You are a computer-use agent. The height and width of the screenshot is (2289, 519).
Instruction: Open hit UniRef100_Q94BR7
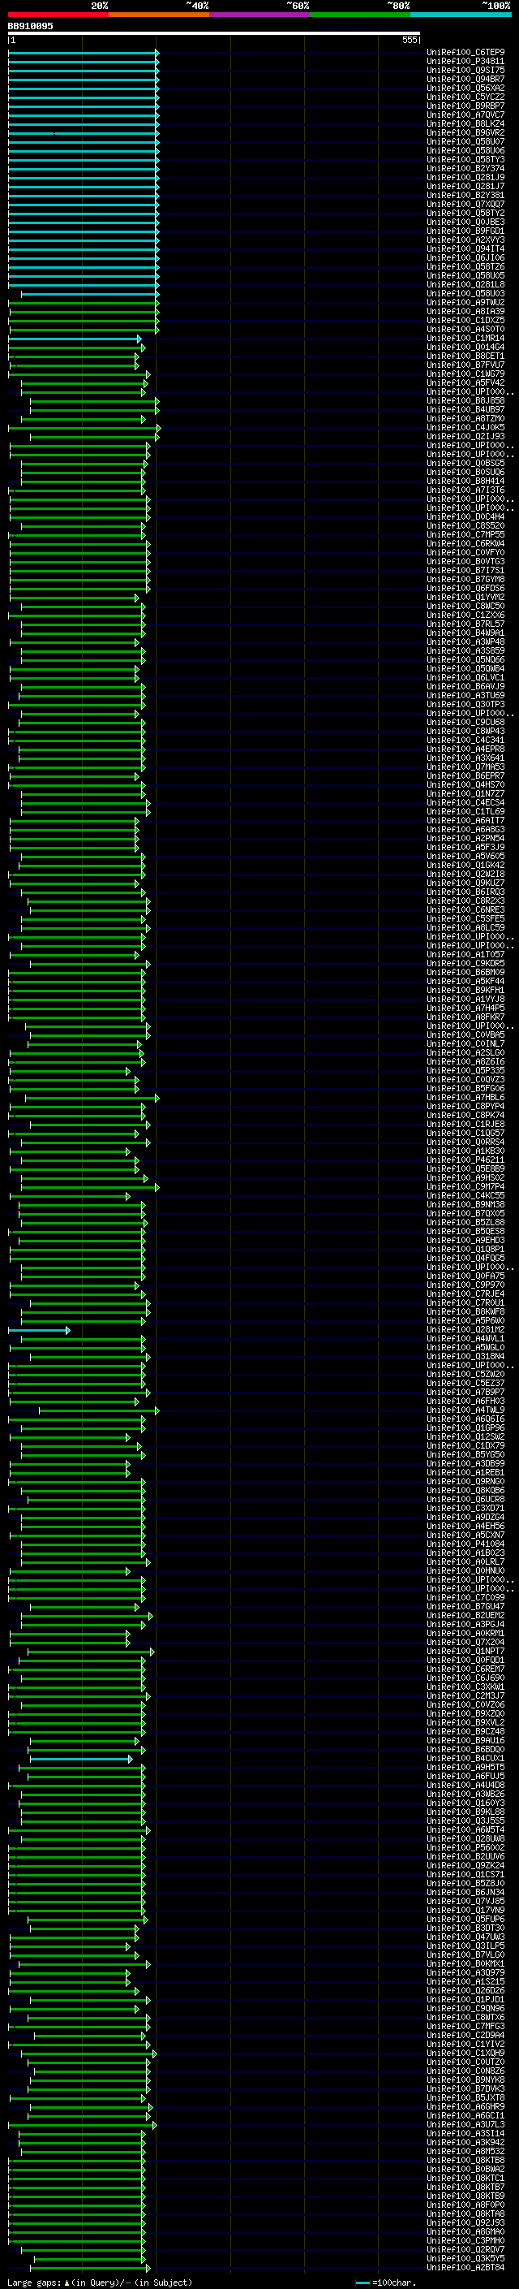click(465, 79)
